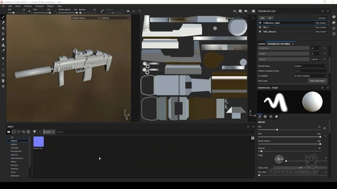
Task: Select the Clone stamp tool in left toolbar
Action: pos(3,45)
